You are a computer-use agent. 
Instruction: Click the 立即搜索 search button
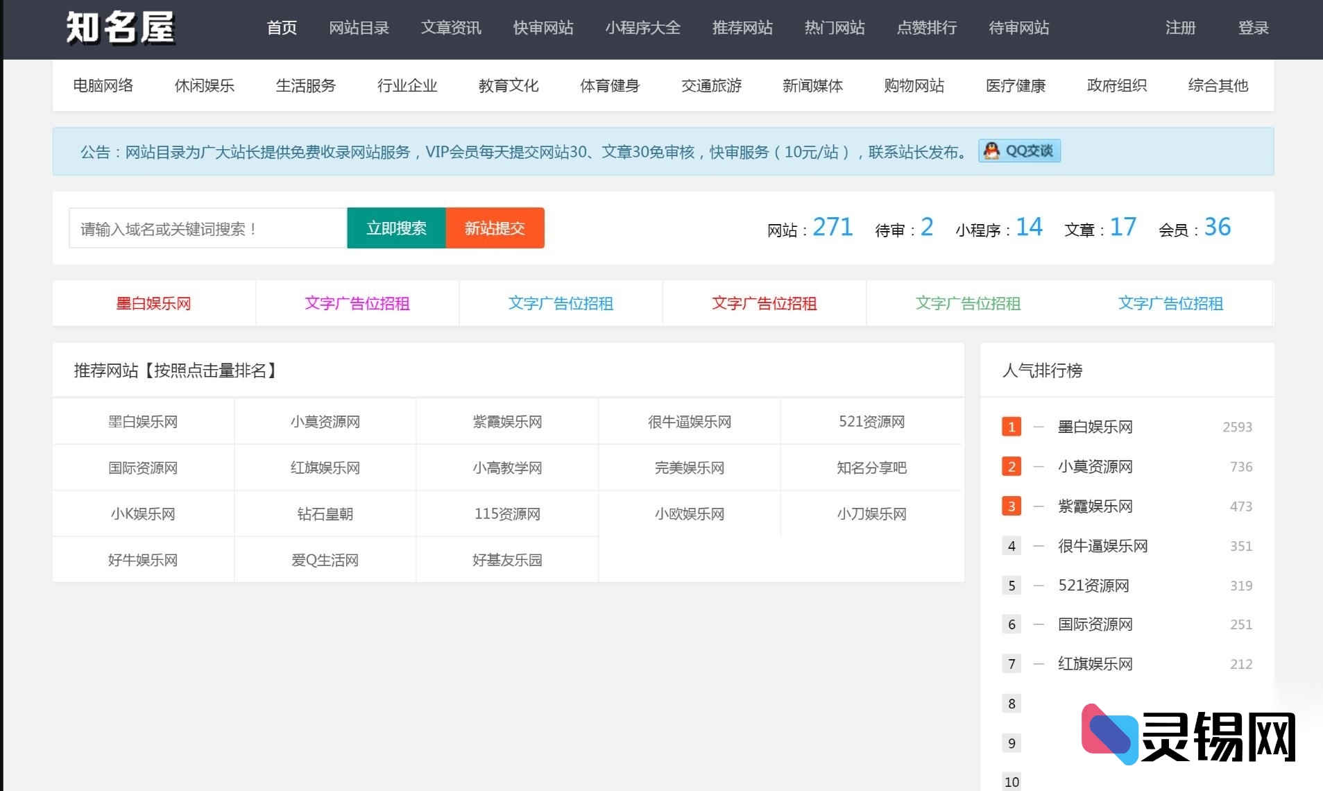pos(395,228)
